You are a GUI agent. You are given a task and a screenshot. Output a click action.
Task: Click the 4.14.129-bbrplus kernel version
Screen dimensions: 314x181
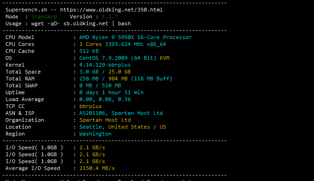[105, 65]
